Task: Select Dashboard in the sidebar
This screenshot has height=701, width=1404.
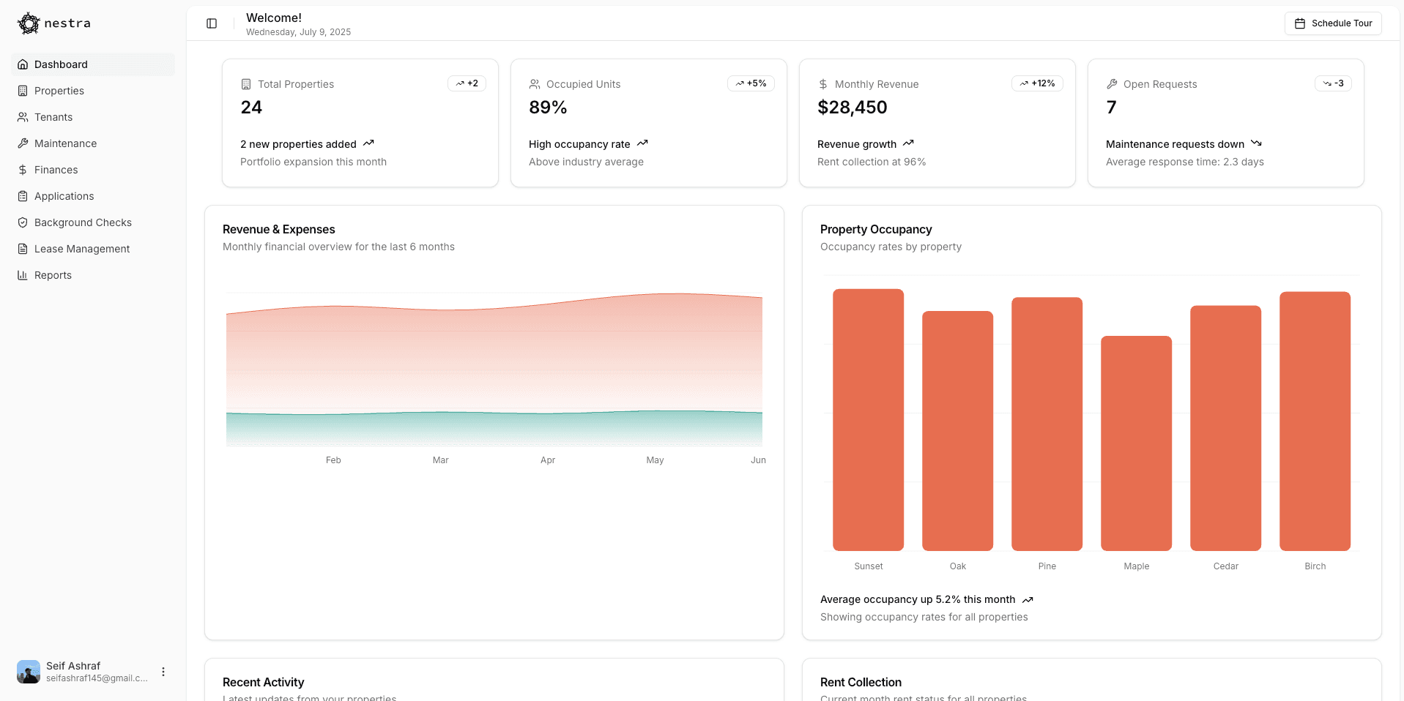Action: [x=60, y=64]
